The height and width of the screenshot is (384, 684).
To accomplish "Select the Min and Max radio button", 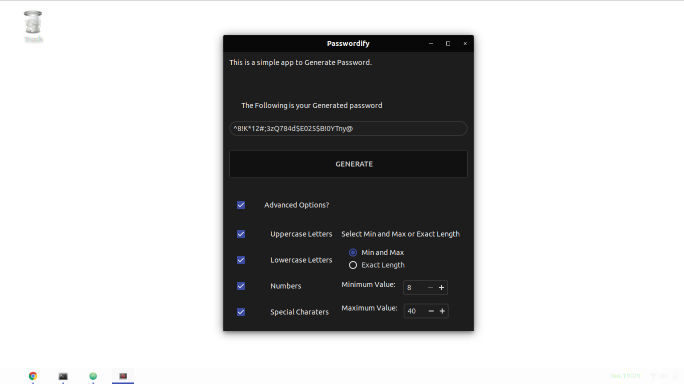I will click(x=353, y=252).
